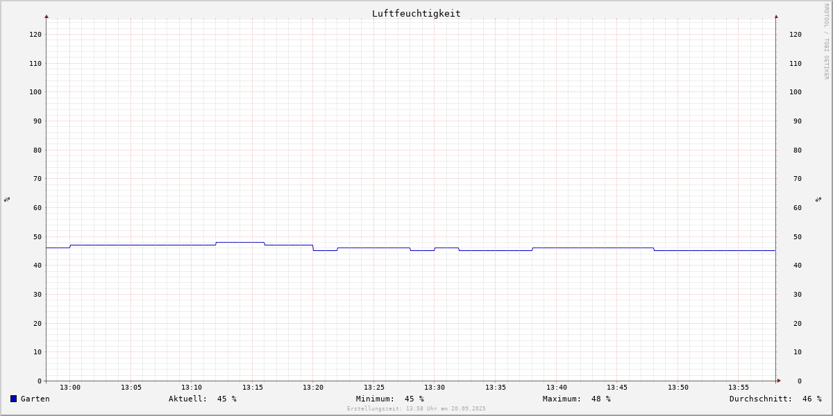Click the Aktuell: 45 % value

coord(203,399)
